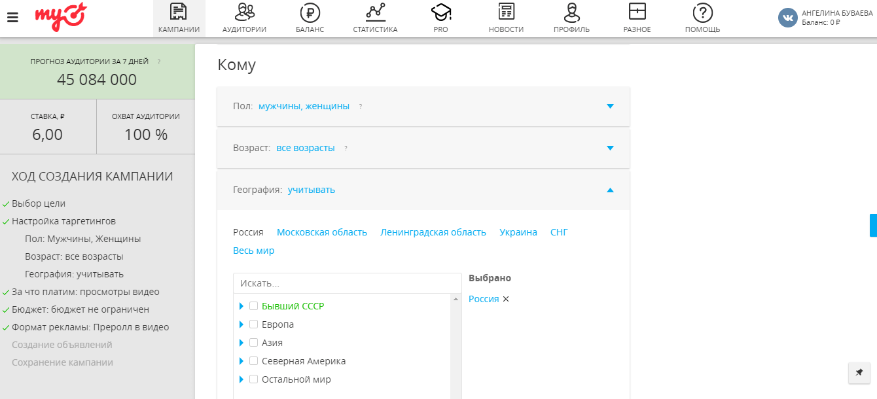Click the myTarget logo

pos(60,17)
